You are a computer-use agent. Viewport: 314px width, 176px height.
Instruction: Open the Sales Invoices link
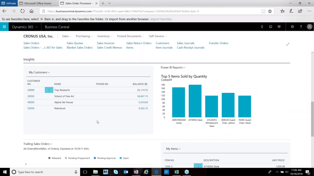click(106, 43)
